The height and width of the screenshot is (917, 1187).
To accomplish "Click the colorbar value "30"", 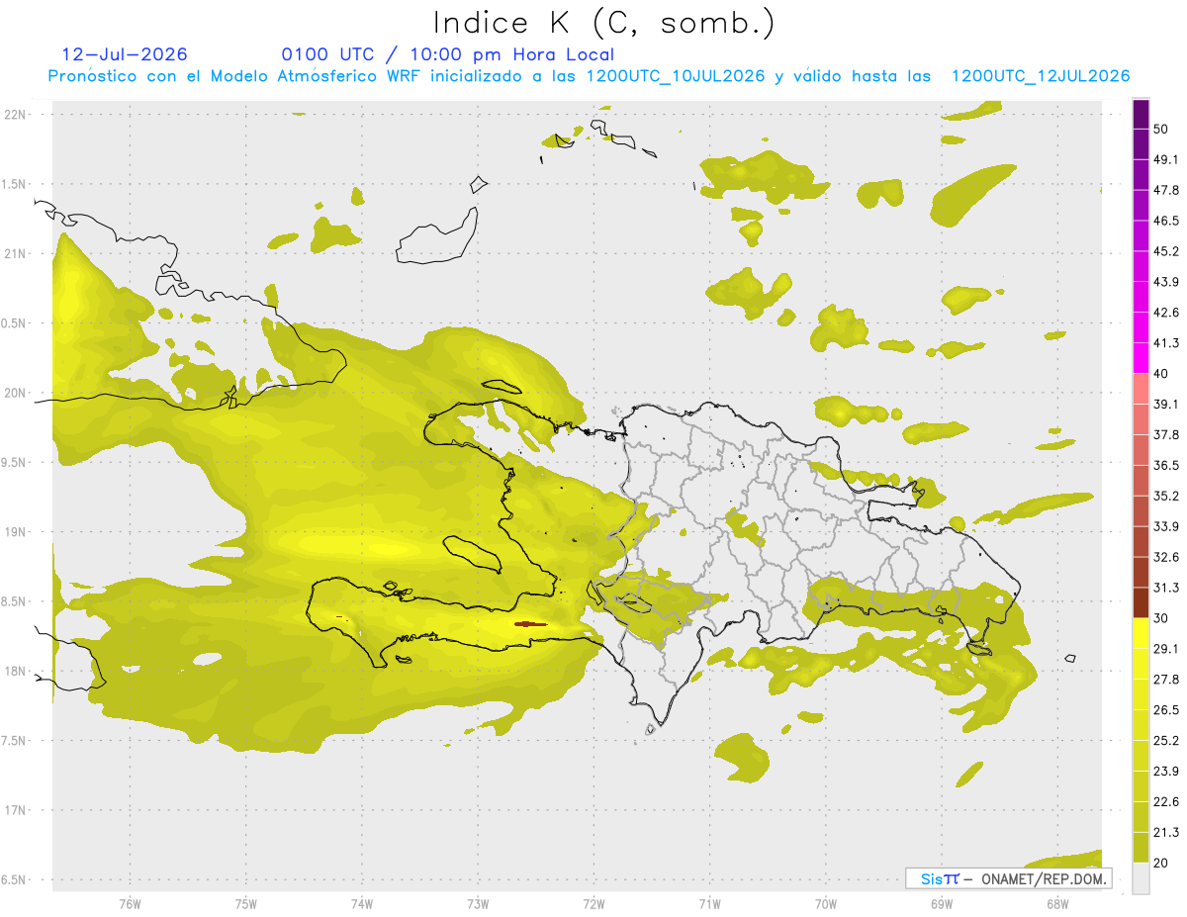I will click(1161, 618).
